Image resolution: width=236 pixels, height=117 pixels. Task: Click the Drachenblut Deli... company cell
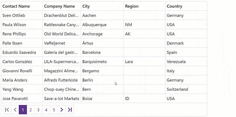(x=62, y=15)
